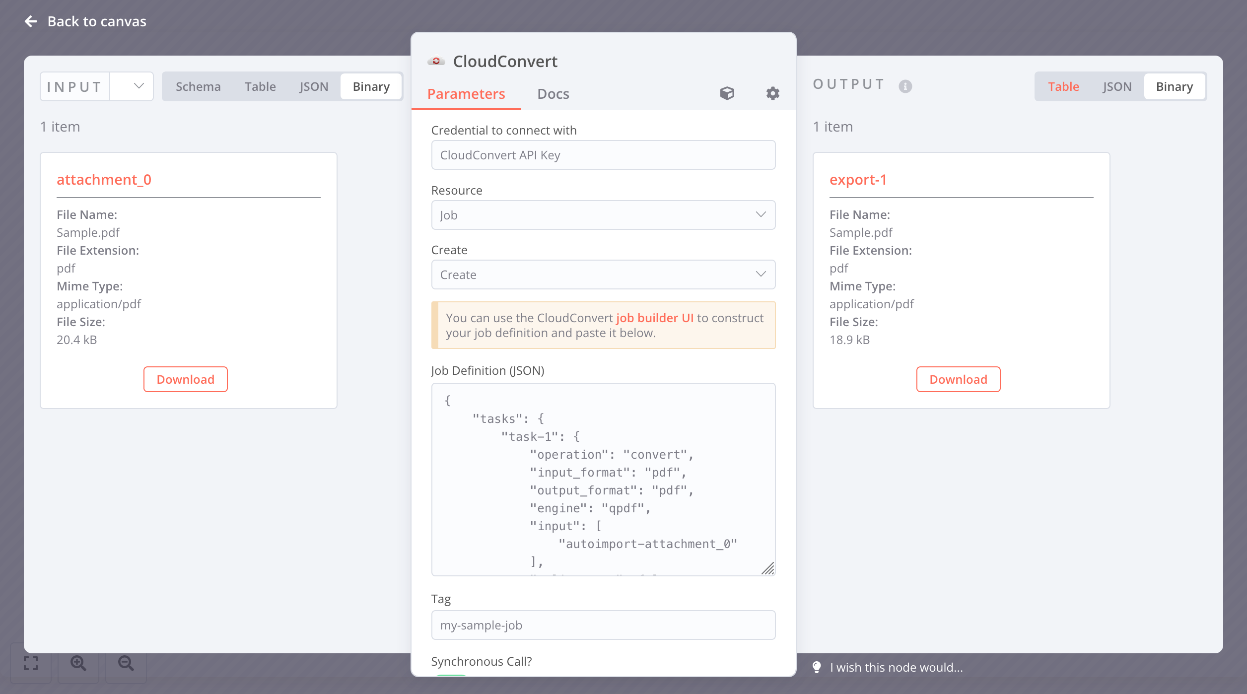Click the Tag input field
The image size is (1247, 694).
click(x=603, y=625)
